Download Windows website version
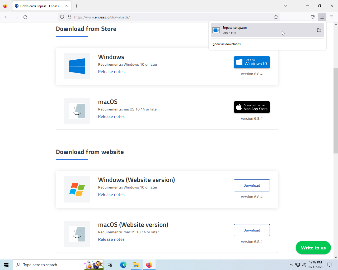This screenshot has width=338, height=270. [252, 185]
